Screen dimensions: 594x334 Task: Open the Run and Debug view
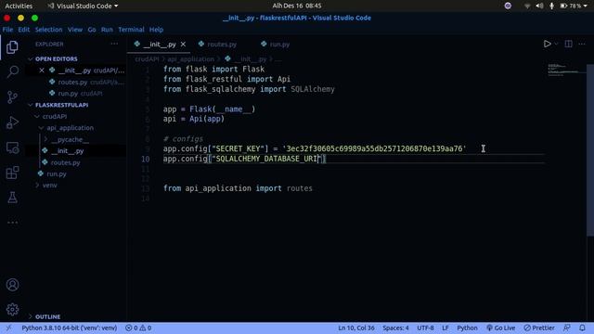click(12, 122)
